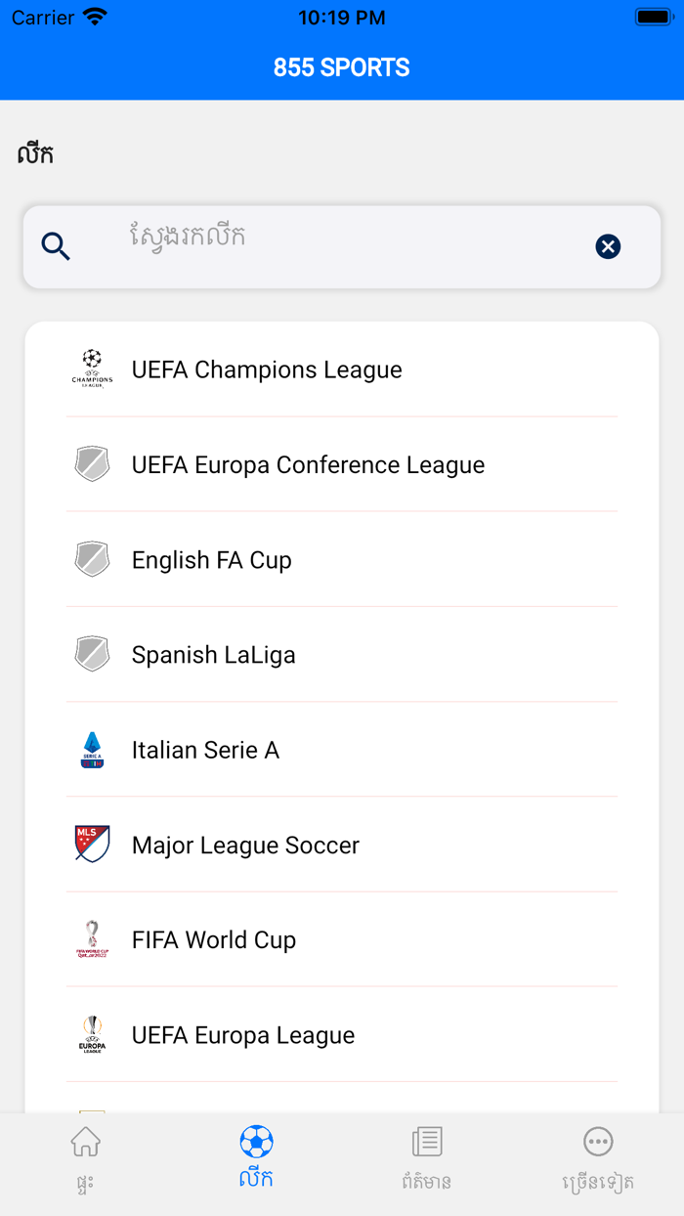Select UEFA Europa Conference League
The image size is (684, 1216).
[x=308, y=464]
